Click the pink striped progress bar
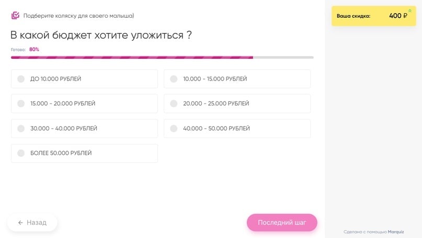The width and height of the screenshot is (422, 238). pyautogui.click(x=132, y=57)
